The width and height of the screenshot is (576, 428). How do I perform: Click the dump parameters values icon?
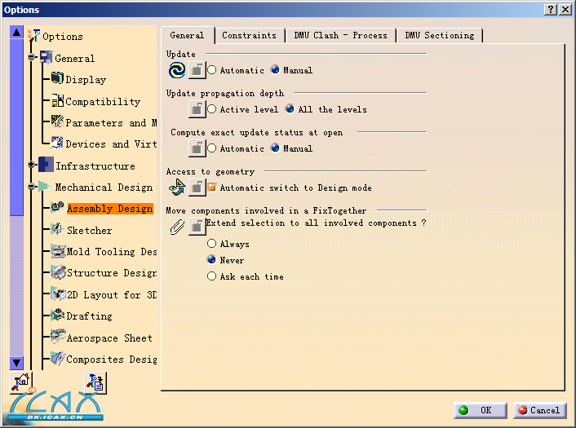point(95,382)
